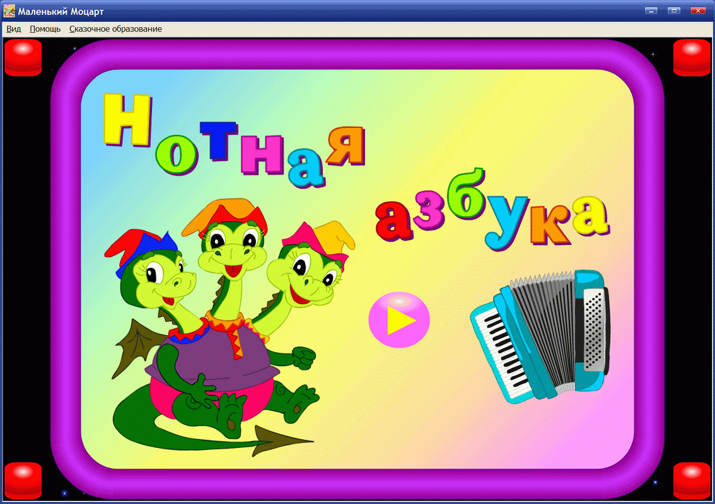Click the red button in top-left corner
This screenshot has height=504, width=715.
pos(23,58)
